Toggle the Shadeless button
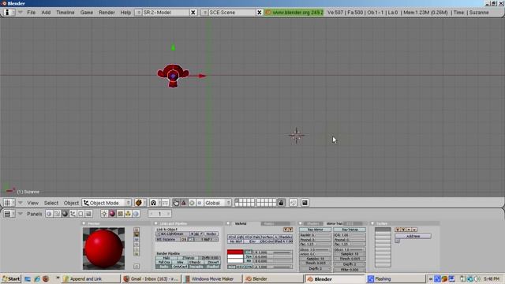 [x=286, y=237]
